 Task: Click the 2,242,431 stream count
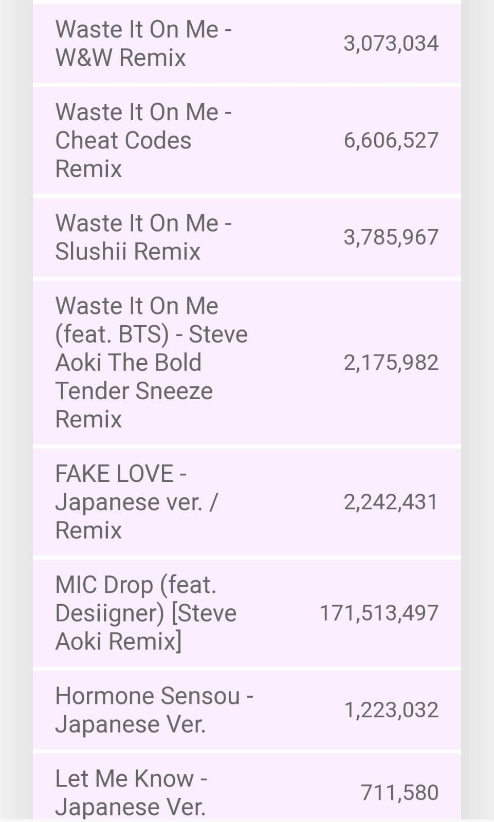(391, 502)
